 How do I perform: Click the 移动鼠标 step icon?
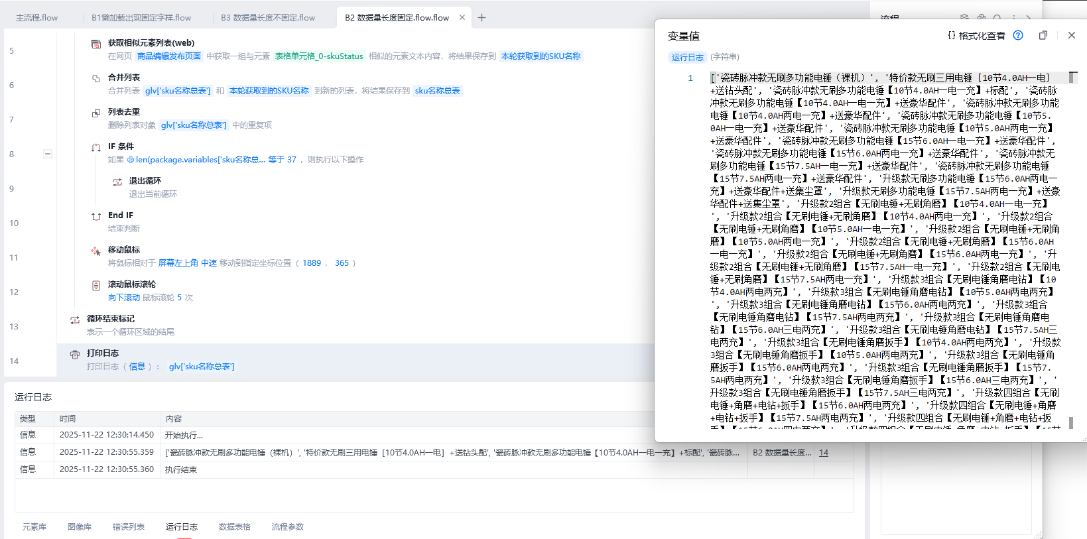(96, 251)
